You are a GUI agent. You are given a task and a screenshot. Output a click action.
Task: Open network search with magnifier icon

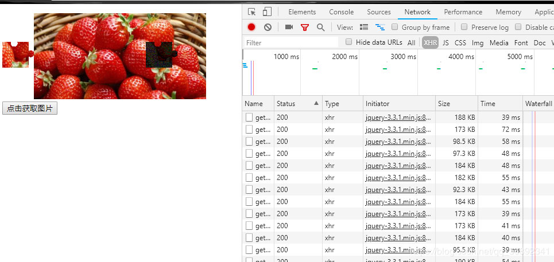(320, 27)
